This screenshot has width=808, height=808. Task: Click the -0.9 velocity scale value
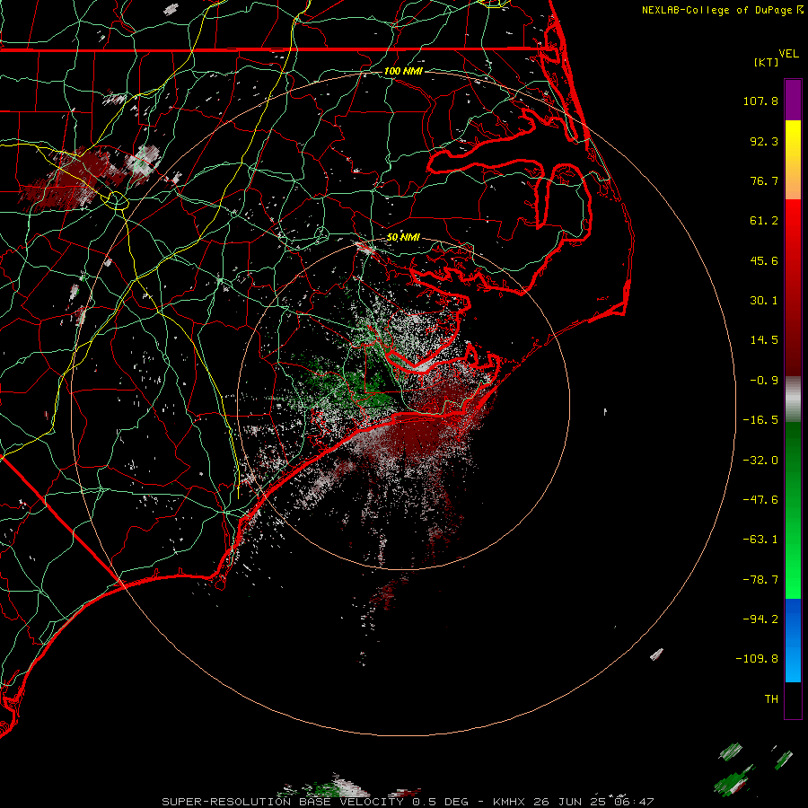coord(764,381)
